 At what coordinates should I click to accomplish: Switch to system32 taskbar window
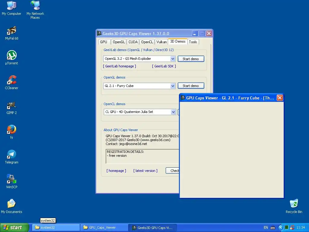[x=56, y=227]
